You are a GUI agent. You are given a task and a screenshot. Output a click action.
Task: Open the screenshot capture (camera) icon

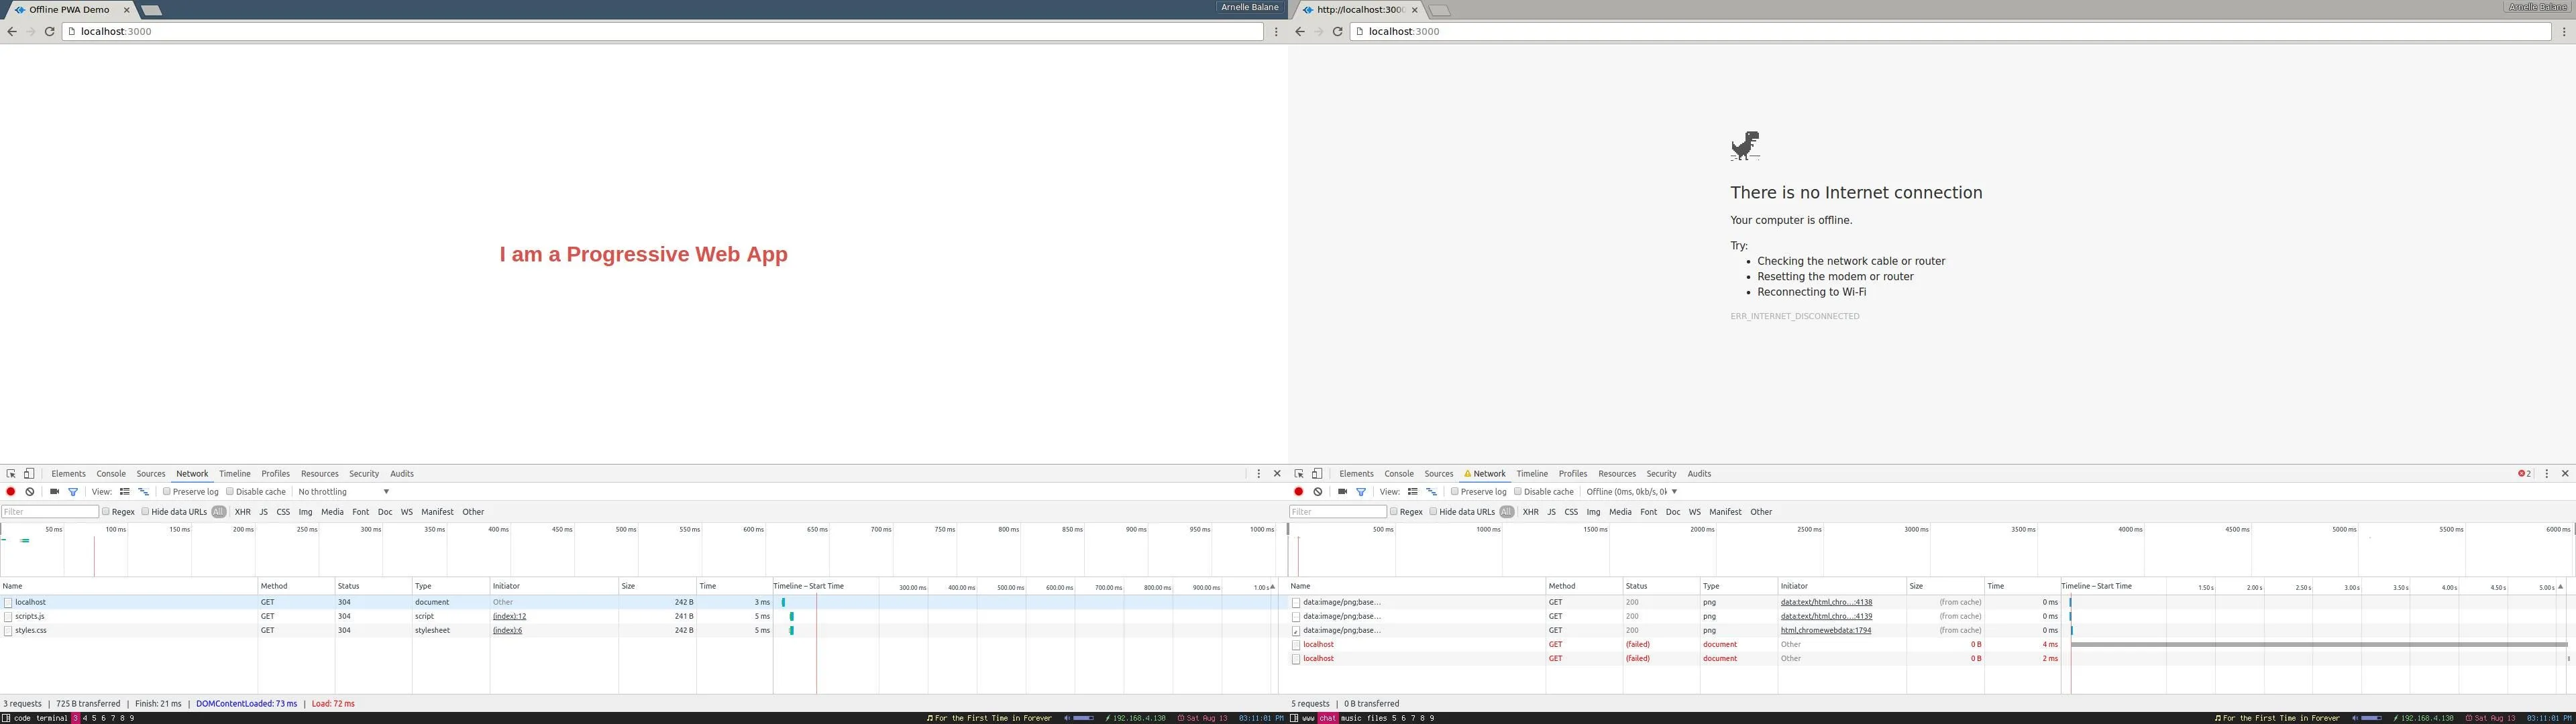(53, 491)
